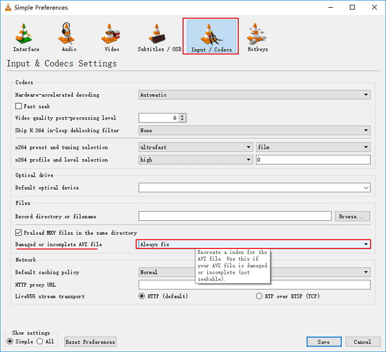Open the Interface preferences cone icon
386x352 pixels.
[24, 34]
